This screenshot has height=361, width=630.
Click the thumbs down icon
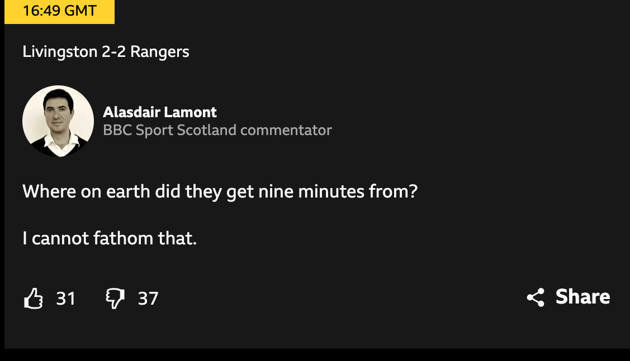(115, 298)
